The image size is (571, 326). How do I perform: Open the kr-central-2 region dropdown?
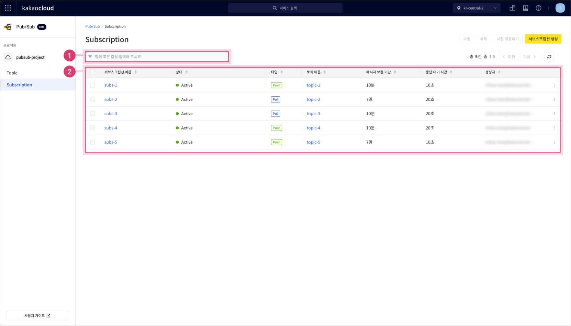coord(477,8)
